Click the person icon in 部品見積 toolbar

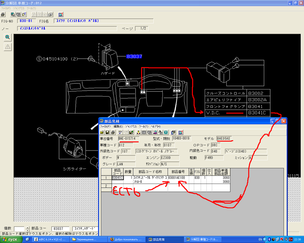click(138, 132)
